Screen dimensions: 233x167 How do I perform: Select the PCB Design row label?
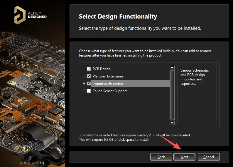pos(102,69)
